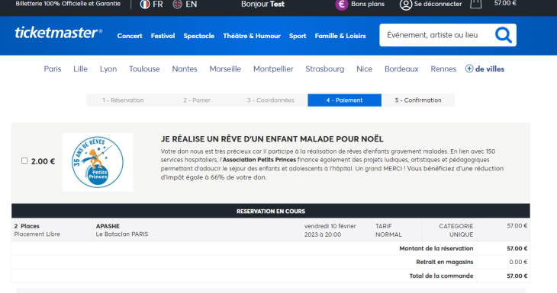Switch language to FR
This screenshot has width=557, height=293.
pos(158,5)
